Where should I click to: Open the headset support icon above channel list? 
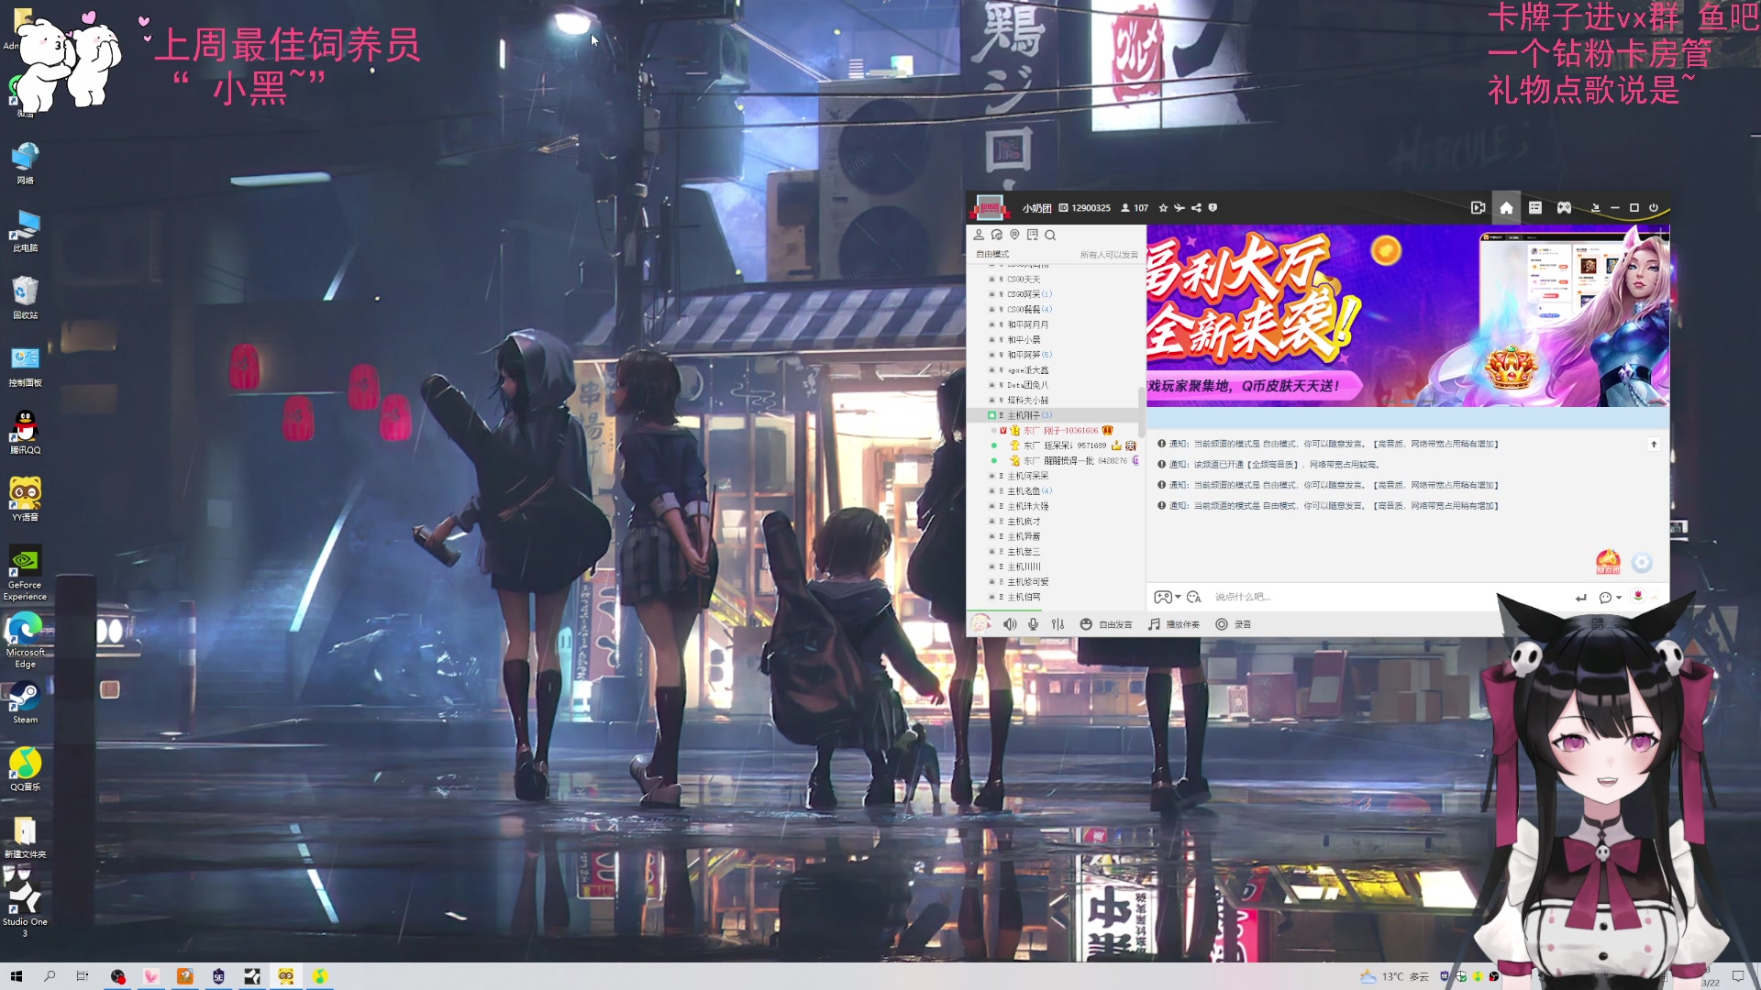click(x=997, y=235)
